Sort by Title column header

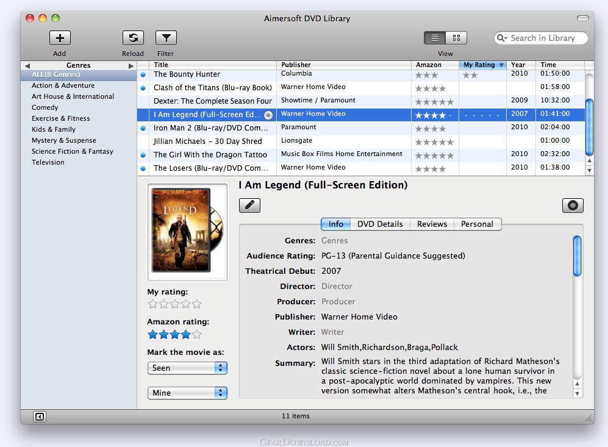pyautogui.click(x=213, y=65)
